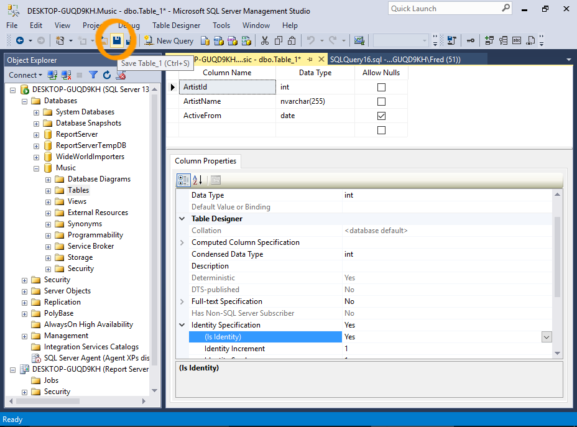Click the Connect to Database Engine icon
577x427 pixels.
(x=52, y=75)
